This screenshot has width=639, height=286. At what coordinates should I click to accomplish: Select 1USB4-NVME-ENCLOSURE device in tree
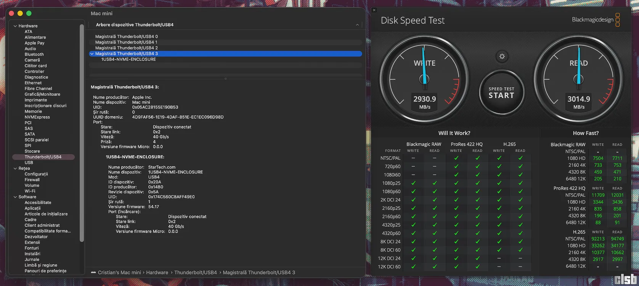coord(128,59)
